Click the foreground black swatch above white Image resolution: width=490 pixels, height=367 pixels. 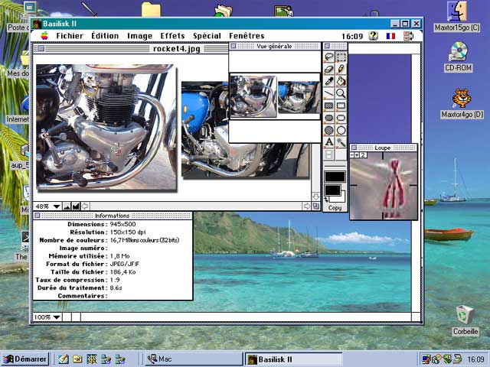pos(332,190)
